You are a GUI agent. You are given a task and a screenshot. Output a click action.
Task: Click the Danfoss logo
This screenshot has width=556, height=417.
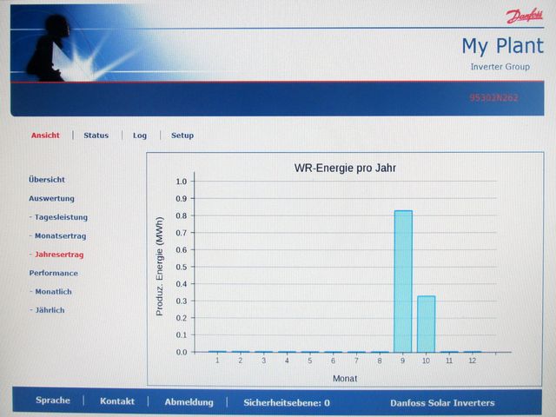click(x=525, y=16)
